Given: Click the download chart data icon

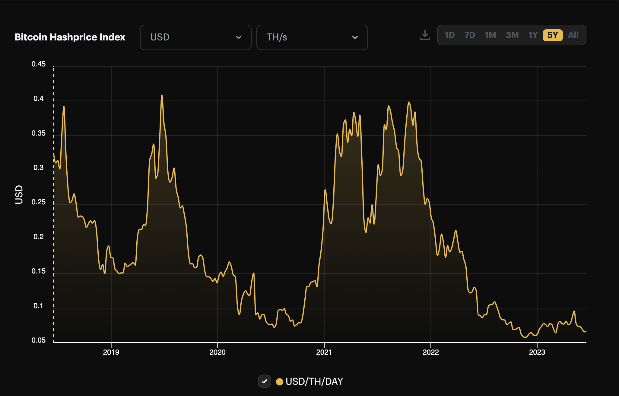Looking at the screenshot, I should (x=425, y=35).
